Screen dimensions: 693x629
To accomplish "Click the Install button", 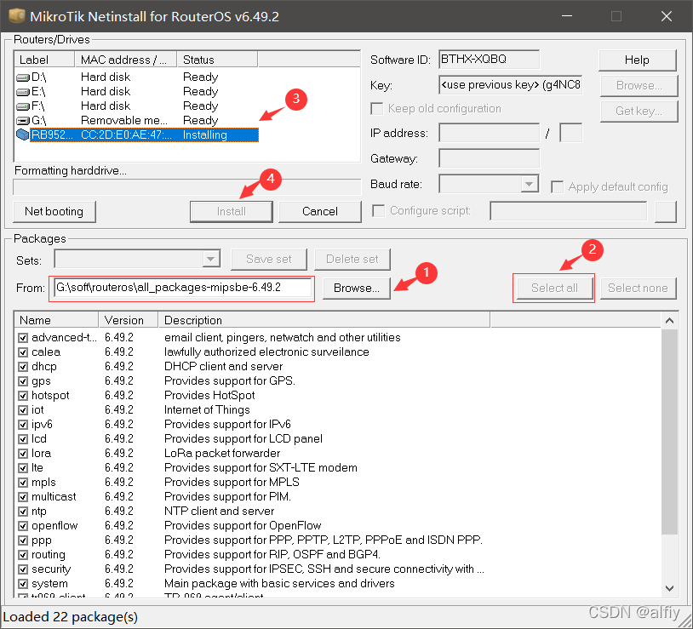I will tap(232, 212).
